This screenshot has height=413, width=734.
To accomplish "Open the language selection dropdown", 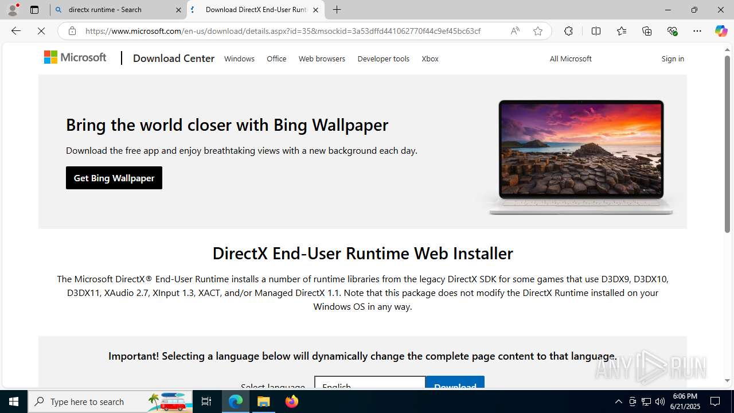I will (x=370, y=383).
